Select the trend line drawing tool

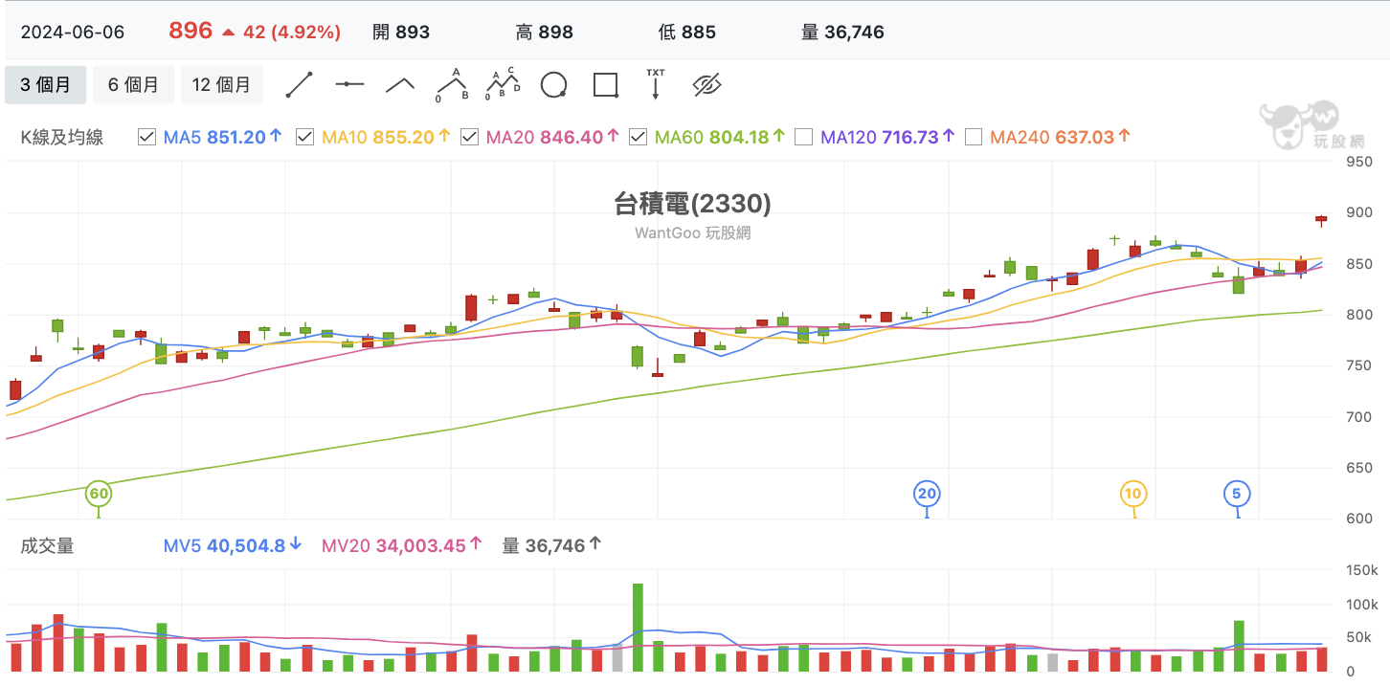tap(300, 84)
